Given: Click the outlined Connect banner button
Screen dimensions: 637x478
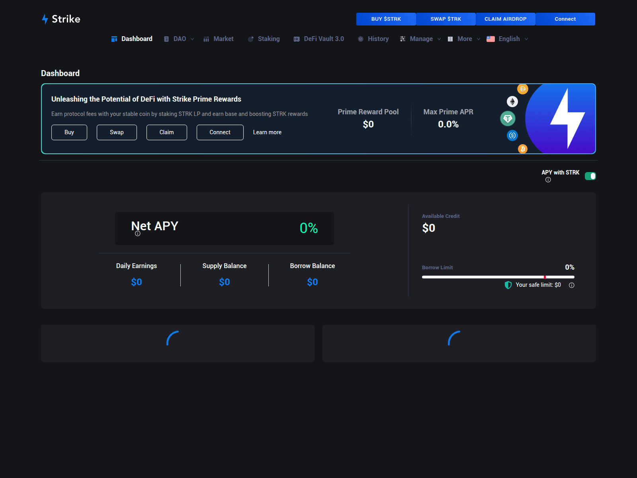Looking at the screenshot, I should [220, 132].
